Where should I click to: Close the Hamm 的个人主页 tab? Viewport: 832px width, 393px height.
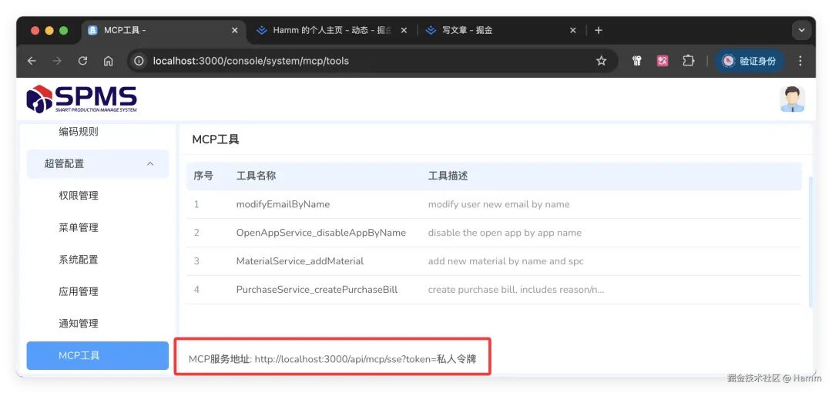click(x=404, y=30)
